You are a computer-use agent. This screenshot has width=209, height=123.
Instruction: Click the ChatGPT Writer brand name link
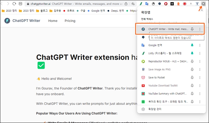(x=26, y=20)
